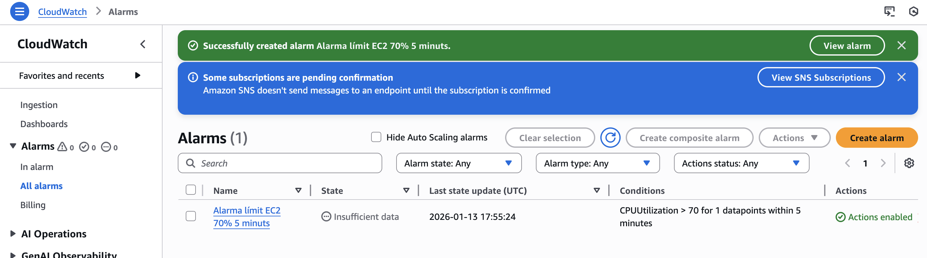Dismiss the green success notification

coord(901,45)
